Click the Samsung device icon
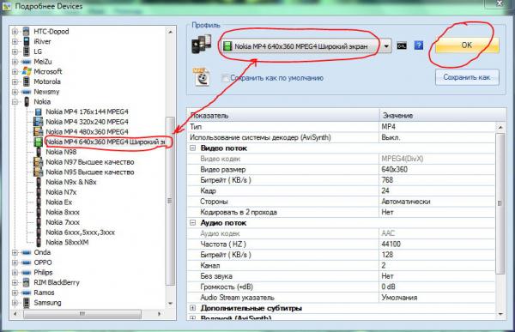 tap(27, 303)
